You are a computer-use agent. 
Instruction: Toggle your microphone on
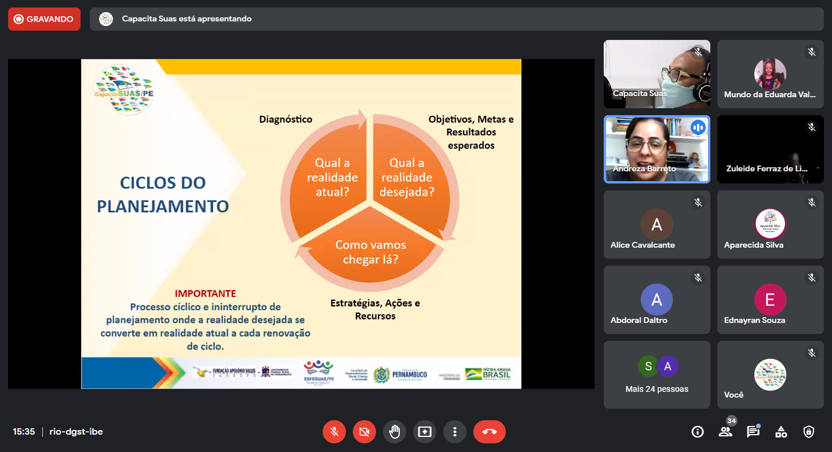(x=334, y=432)
